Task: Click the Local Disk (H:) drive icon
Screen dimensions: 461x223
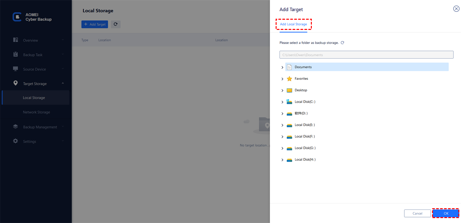Action: pos(289,160)
